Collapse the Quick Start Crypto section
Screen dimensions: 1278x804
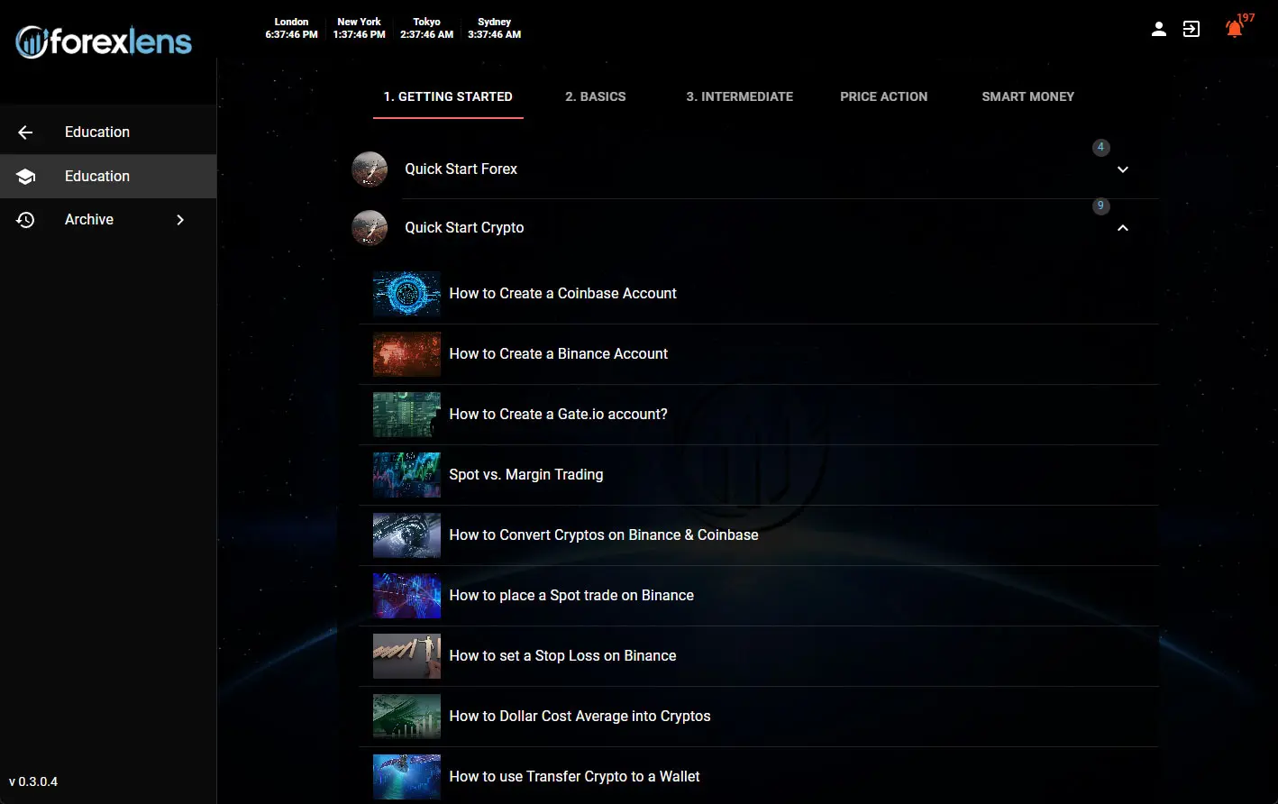[x=1123, y=228]
